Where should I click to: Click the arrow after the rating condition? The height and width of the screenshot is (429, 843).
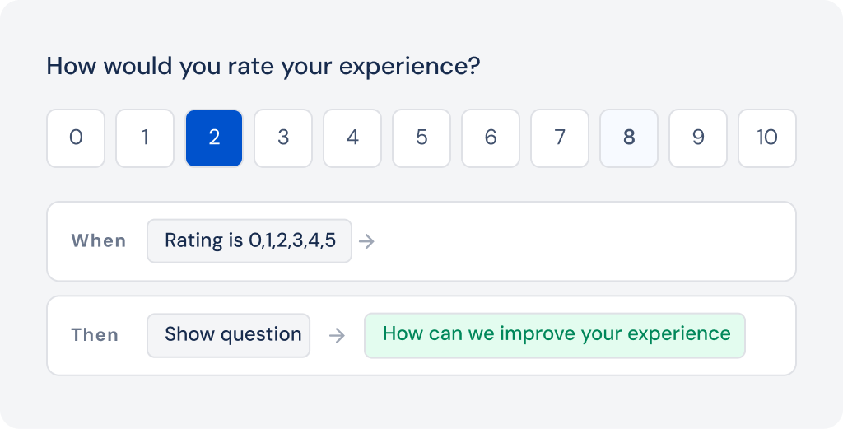367,242
